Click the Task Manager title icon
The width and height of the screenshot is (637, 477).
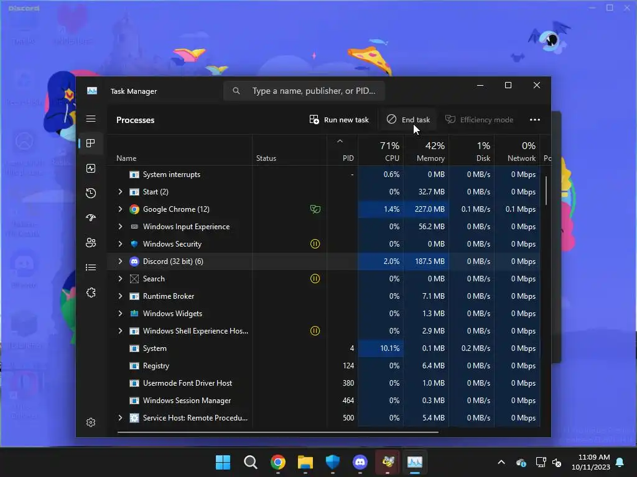(92, 91)
